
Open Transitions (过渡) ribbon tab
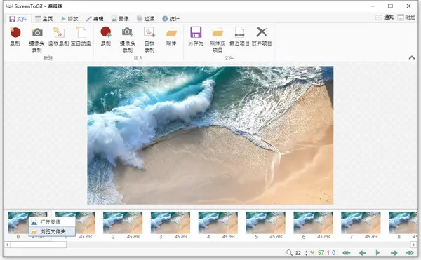tap(145, 19)
